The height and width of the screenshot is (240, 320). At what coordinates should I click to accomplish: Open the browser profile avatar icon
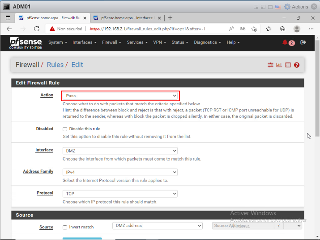point(296,29)
